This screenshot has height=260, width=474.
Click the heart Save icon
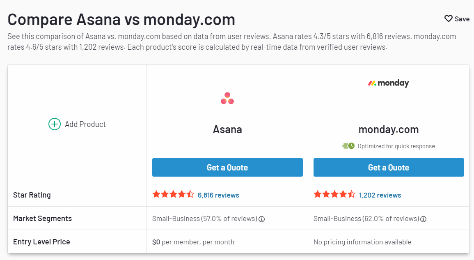click(448, 19)
